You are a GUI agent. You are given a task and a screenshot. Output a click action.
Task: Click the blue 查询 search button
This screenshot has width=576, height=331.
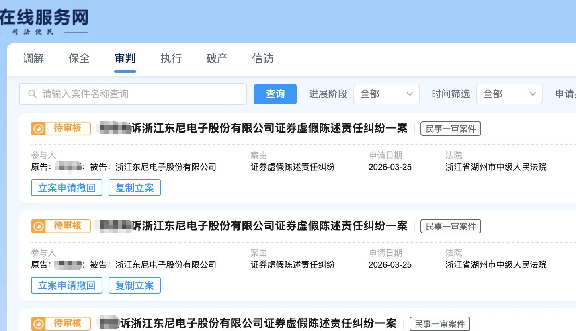coord(275,94)
